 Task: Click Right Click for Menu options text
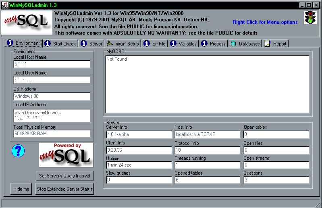(265, 22)
